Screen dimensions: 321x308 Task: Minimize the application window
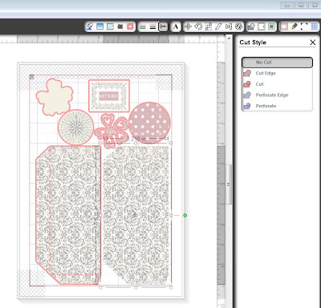[287, 6]
